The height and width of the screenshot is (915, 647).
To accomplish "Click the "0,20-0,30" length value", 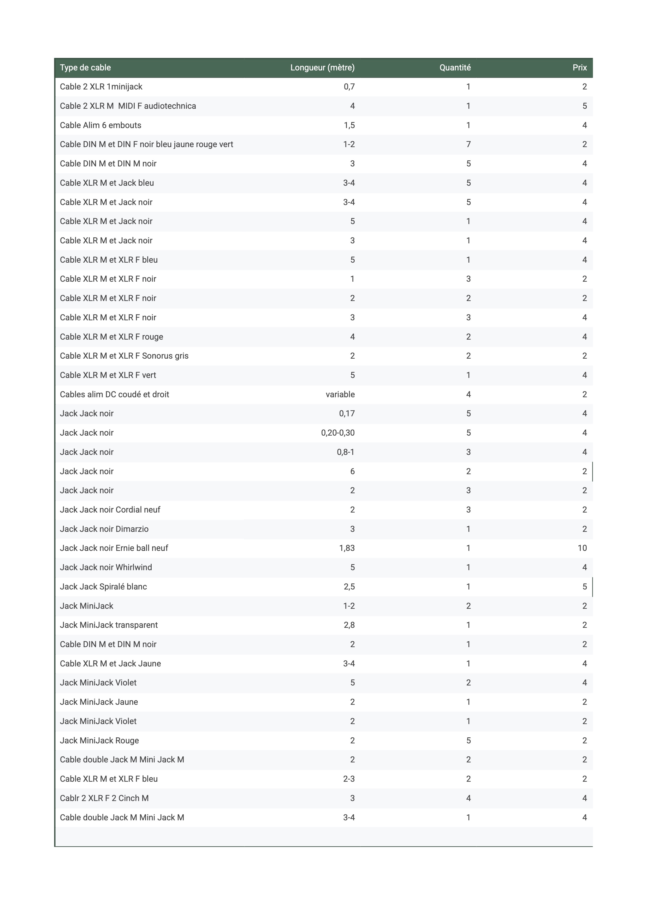I will (x=338, y=433).
